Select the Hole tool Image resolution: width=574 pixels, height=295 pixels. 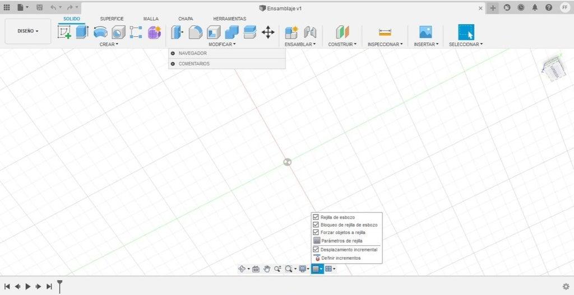click(118, 32)
